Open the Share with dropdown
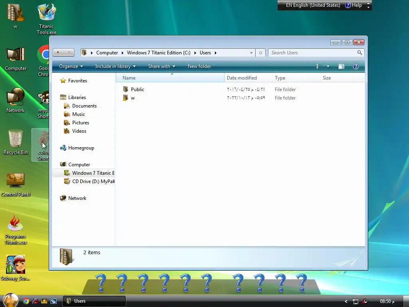 (161, 66)
